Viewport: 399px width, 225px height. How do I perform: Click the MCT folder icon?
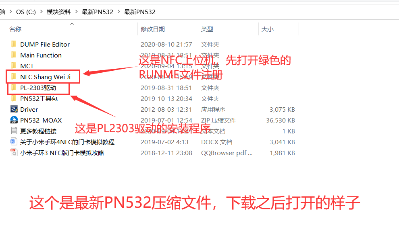(x=14, y=66)
